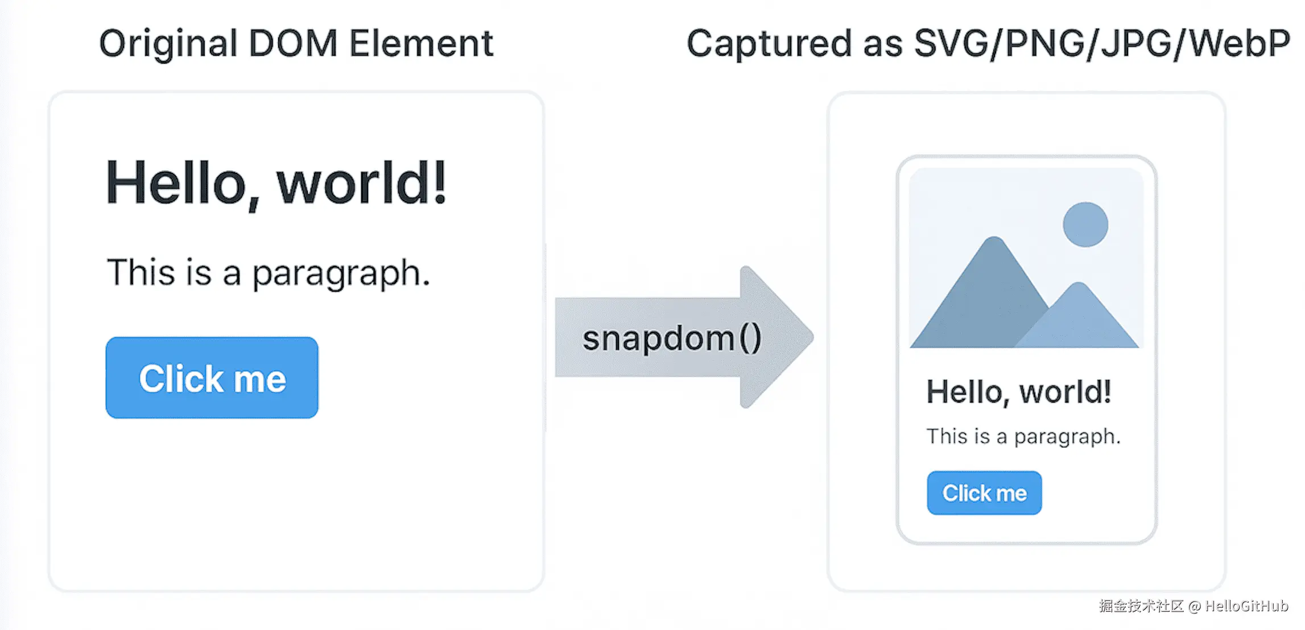This screenshot has width=1305, height=630.
Task: Click the taller left mountain shape
Action: coord(984,301)
